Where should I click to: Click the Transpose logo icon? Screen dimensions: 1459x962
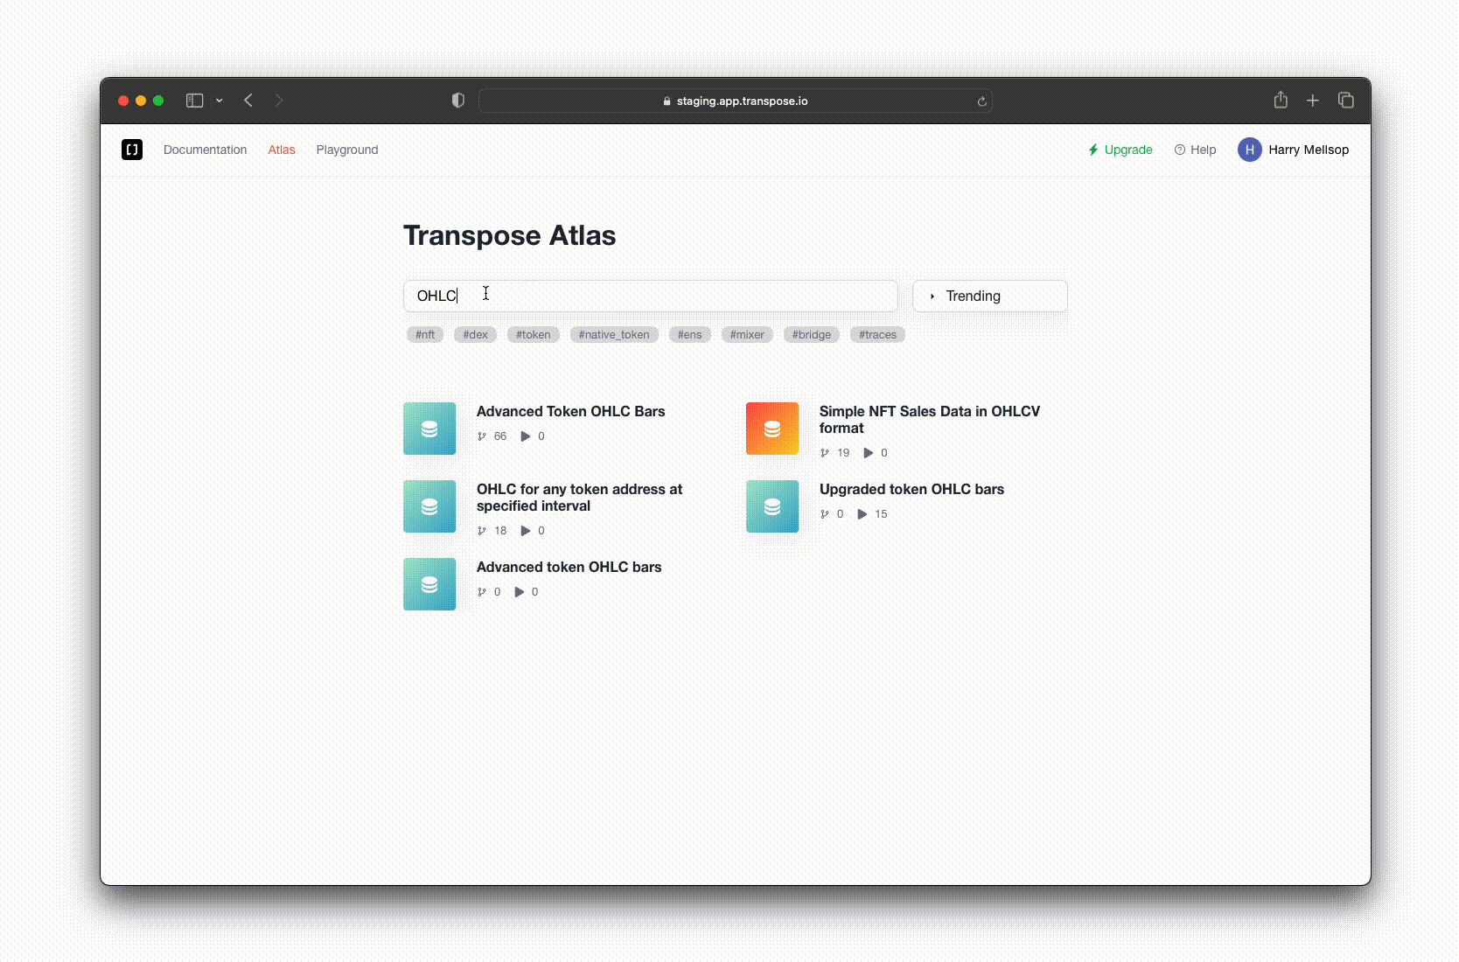click(x=132, y=150)
